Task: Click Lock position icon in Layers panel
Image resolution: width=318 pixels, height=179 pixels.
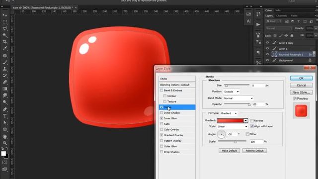Action: tap(286, 36)
